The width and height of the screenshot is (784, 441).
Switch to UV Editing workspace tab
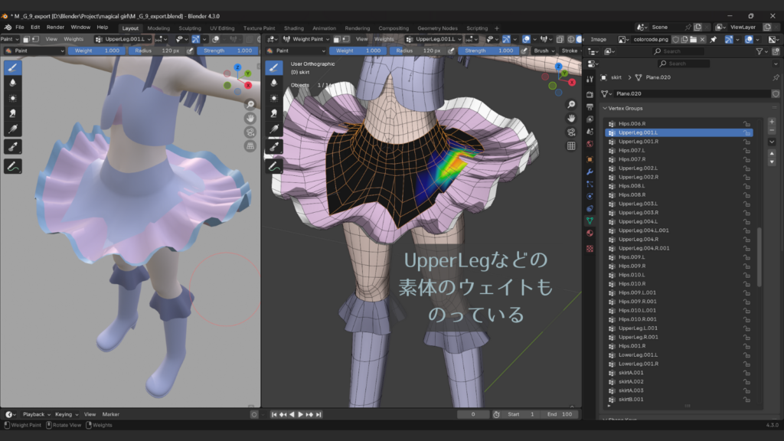[x=222, y=28]
